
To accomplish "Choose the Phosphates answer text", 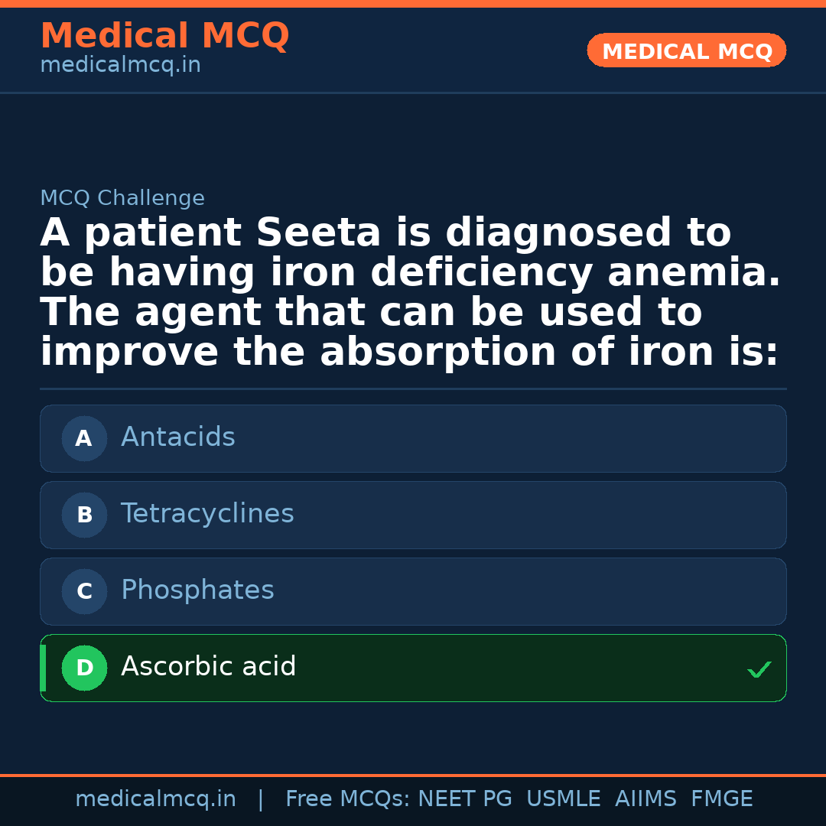I will [x=197, y=590].
